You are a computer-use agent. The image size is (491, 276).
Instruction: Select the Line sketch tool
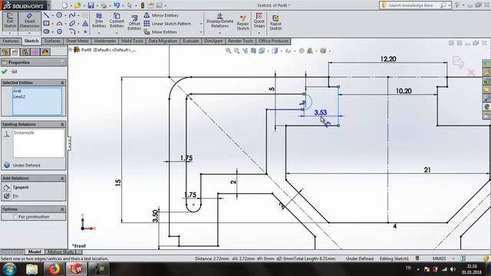coord(46,15)
